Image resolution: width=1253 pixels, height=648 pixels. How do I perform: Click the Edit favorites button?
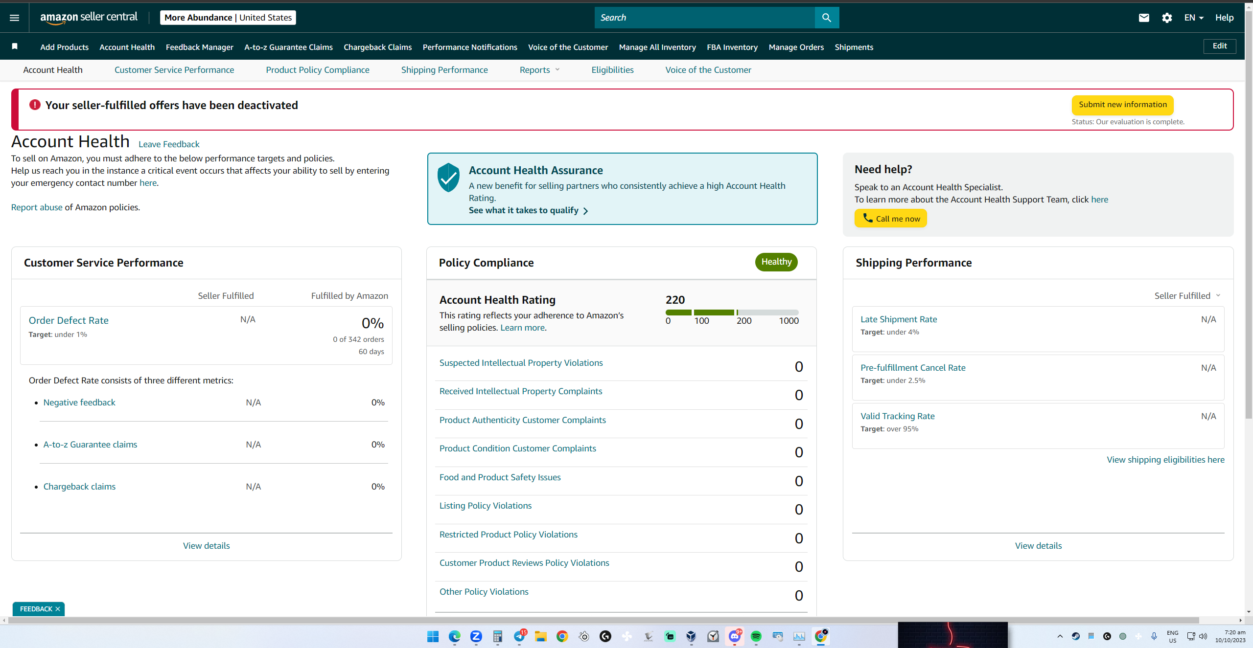pos(1220,46)
